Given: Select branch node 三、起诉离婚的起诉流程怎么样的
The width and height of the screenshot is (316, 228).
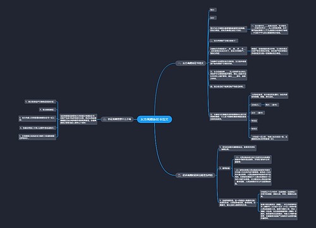Looking at the screenshot, I should coord(195,175).
